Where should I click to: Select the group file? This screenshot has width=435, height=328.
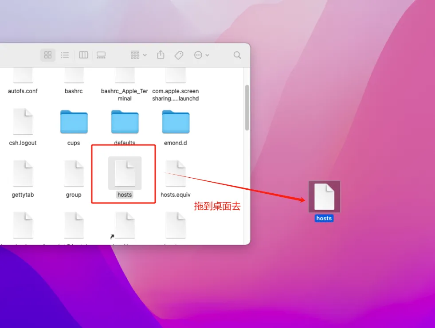pos(74,173)
